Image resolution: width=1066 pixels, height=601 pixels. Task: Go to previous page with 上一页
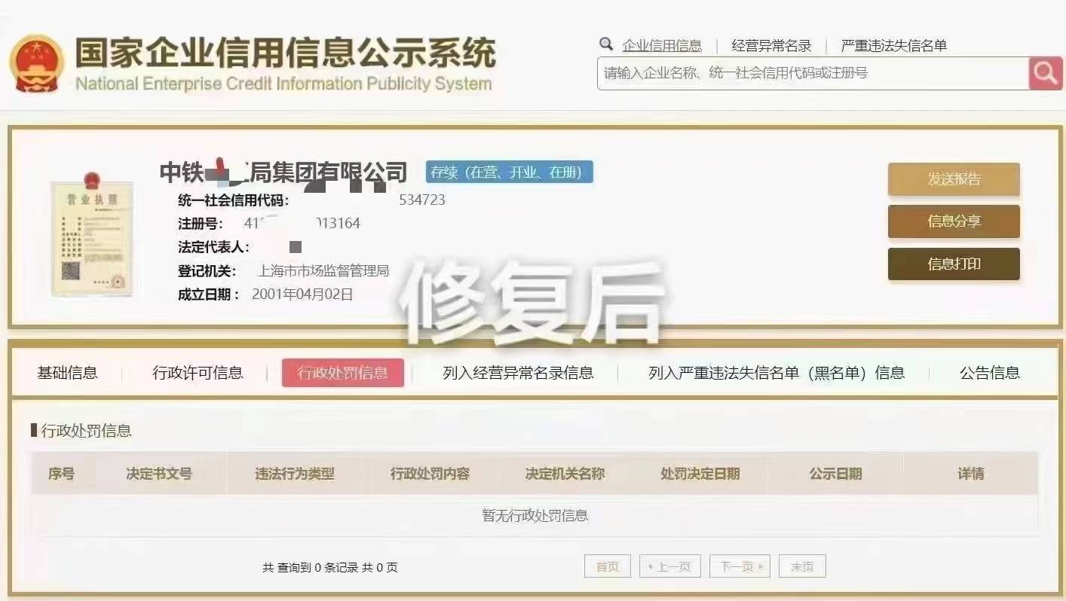click(x=670, y=566)
